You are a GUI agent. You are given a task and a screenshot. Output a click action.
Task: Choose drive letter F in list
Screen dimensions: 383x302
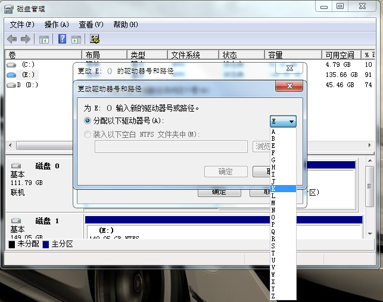(283, 153)
